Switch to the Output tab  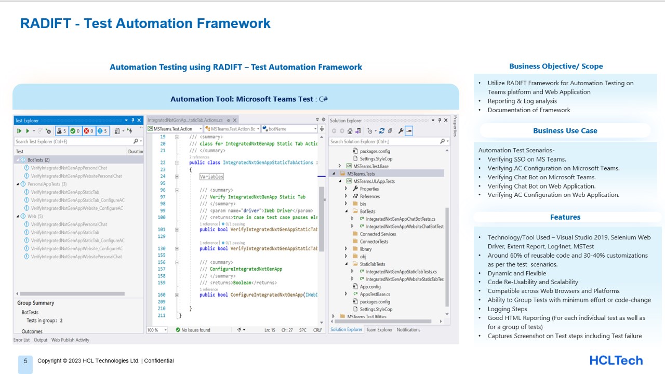[41, 340]
